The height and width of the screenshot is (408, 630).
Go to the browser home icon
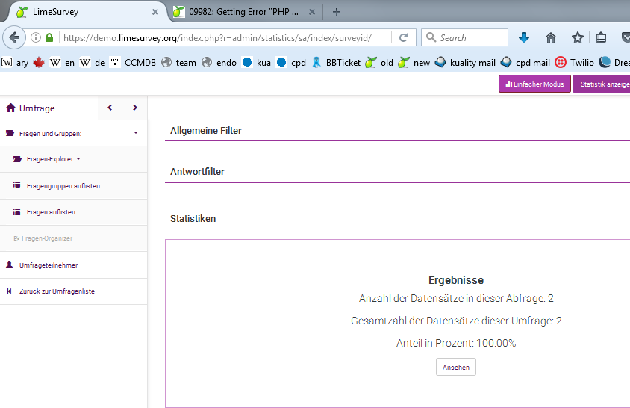coord(551,37)
